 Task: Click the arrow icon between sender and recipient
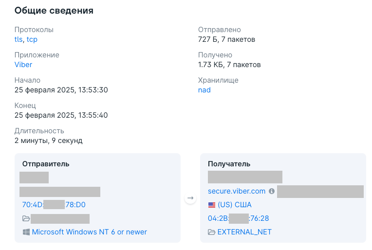[x=190, y=198]
